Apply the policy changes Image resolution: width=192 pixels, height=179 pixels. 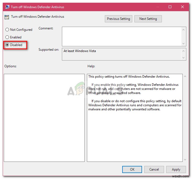tap(176, 169)
